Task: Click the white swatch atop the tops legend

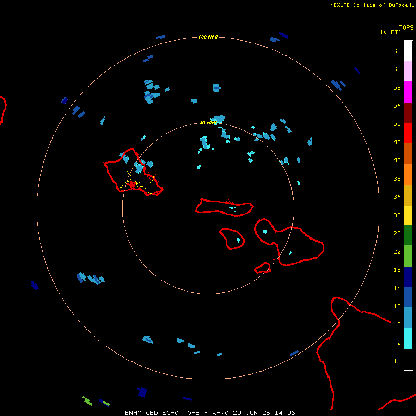Action: (408, 51)
